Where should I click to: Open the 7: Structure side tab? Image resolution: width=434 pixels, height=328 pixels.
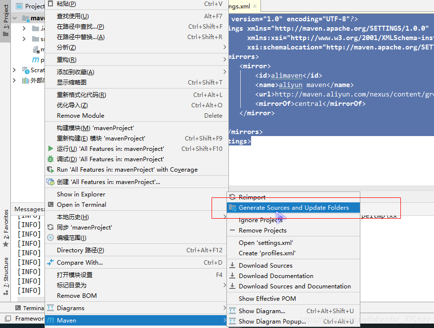coord(5,276)
